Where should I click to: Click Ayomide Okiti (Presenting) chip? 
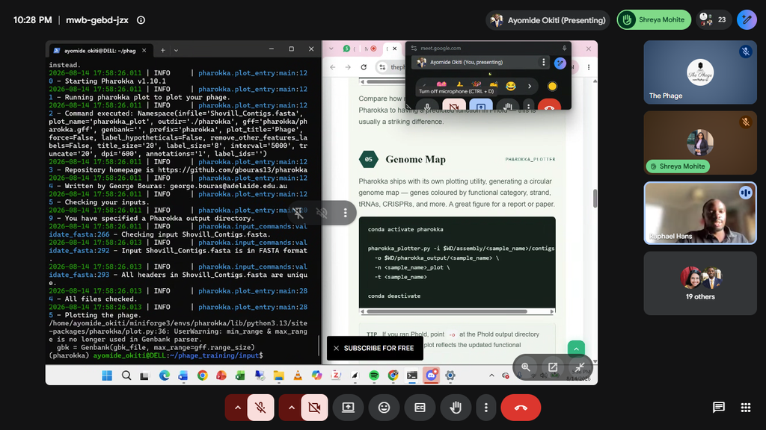click(548, 20)
